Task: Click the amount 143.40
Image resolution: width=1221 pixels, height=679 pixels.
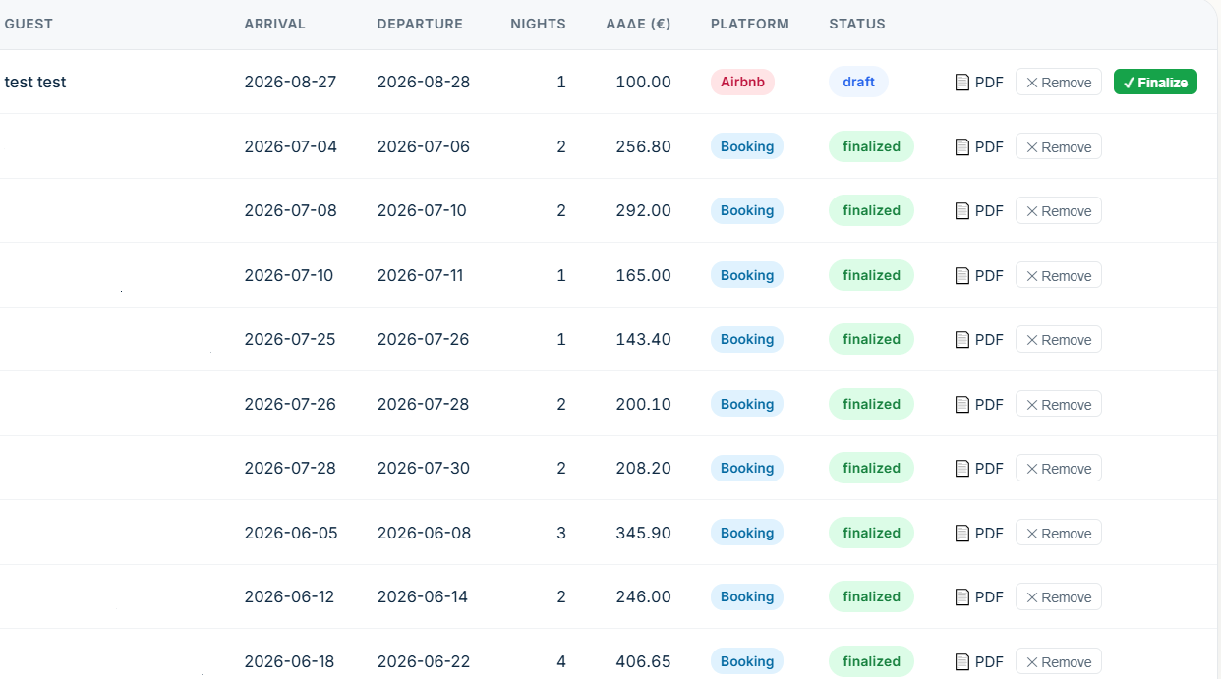Action: [644, 339]
